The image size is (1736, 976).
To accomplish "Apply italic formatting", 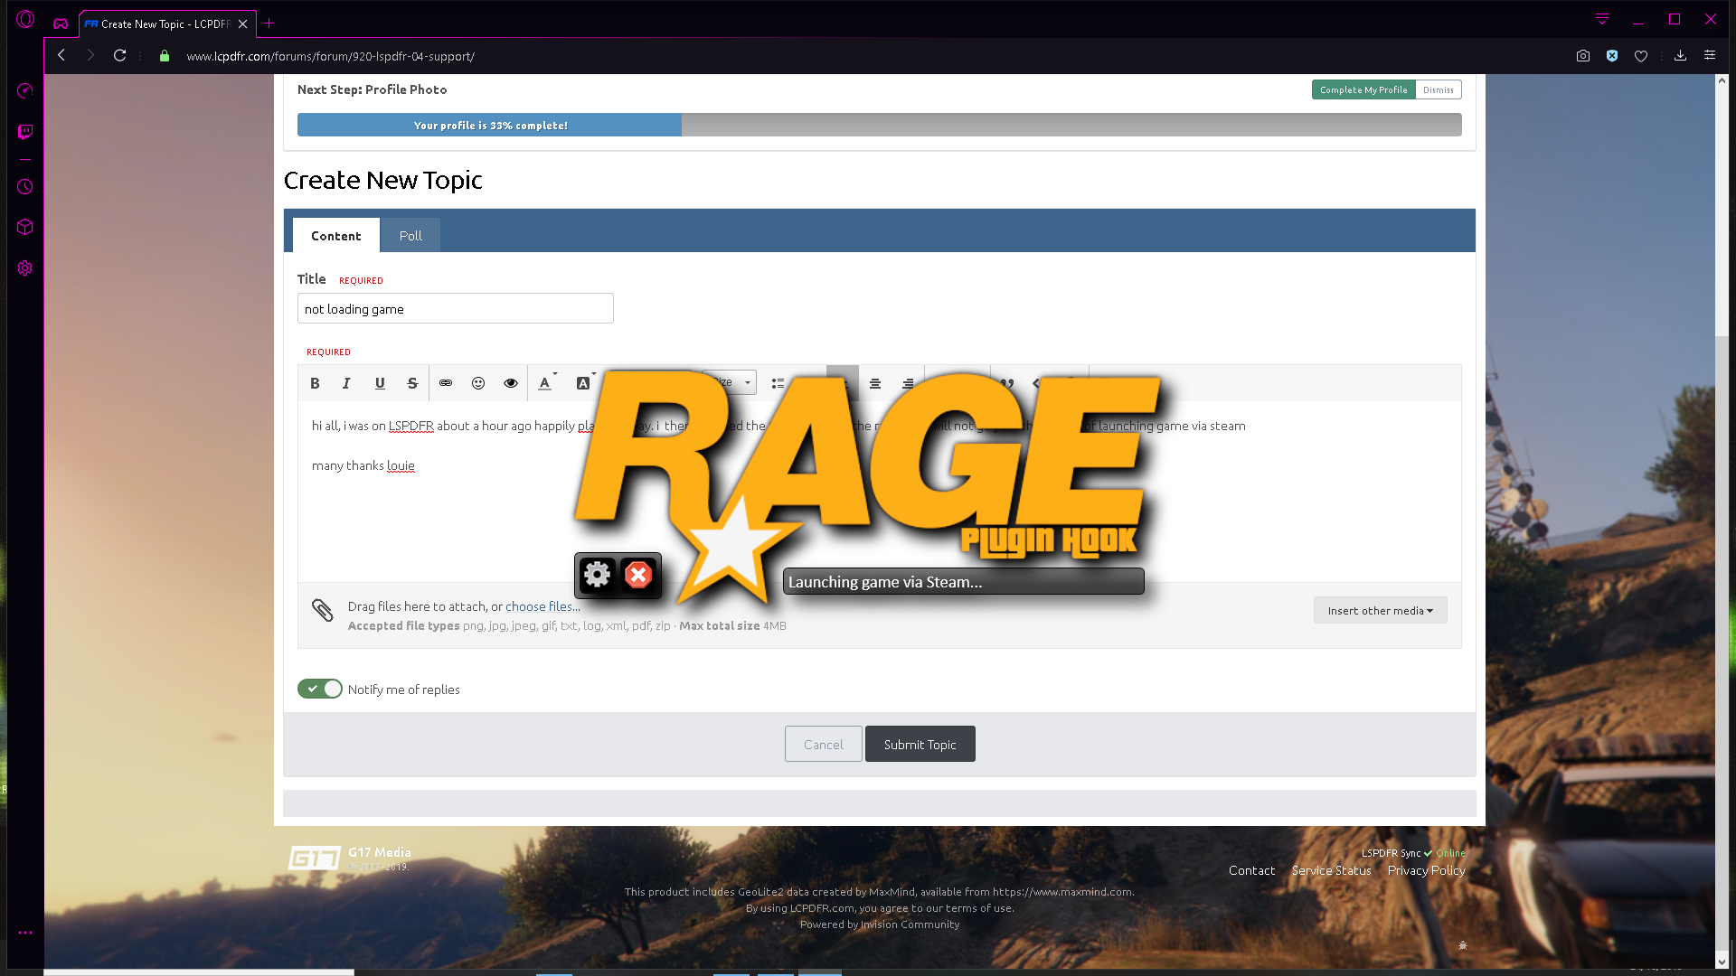I will click(346, 383).
